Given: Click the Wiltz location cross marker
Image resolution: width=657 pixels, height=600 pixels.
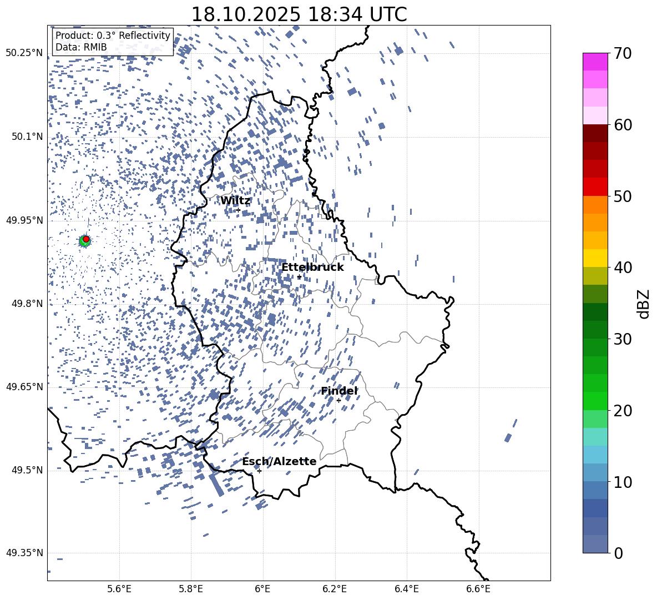Looking at the screenshot, I should click(239, 210).
